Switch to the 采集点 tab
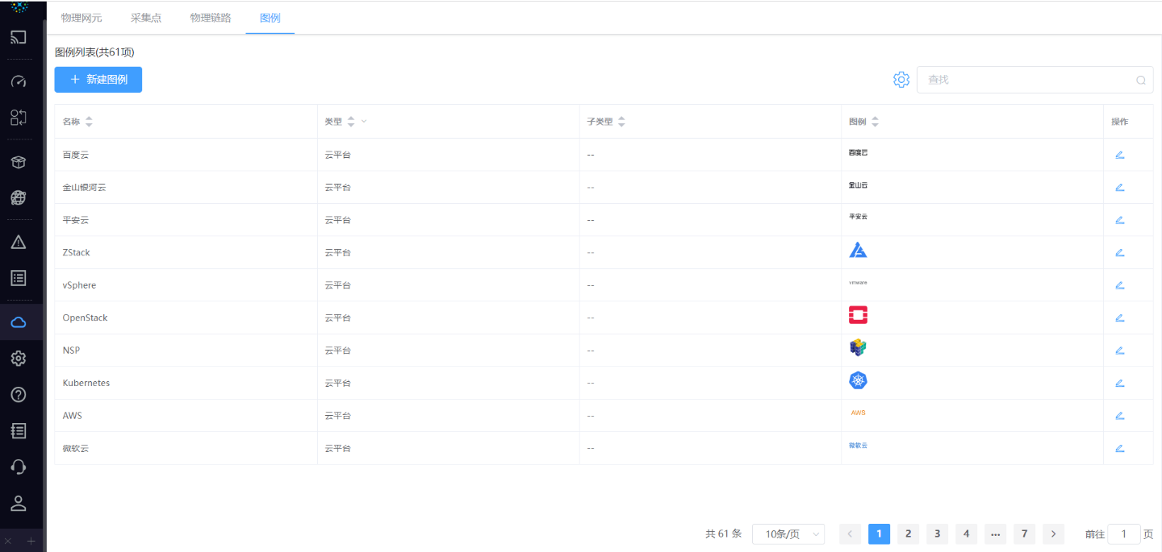The image size is (1162, 552). [146, 18]
